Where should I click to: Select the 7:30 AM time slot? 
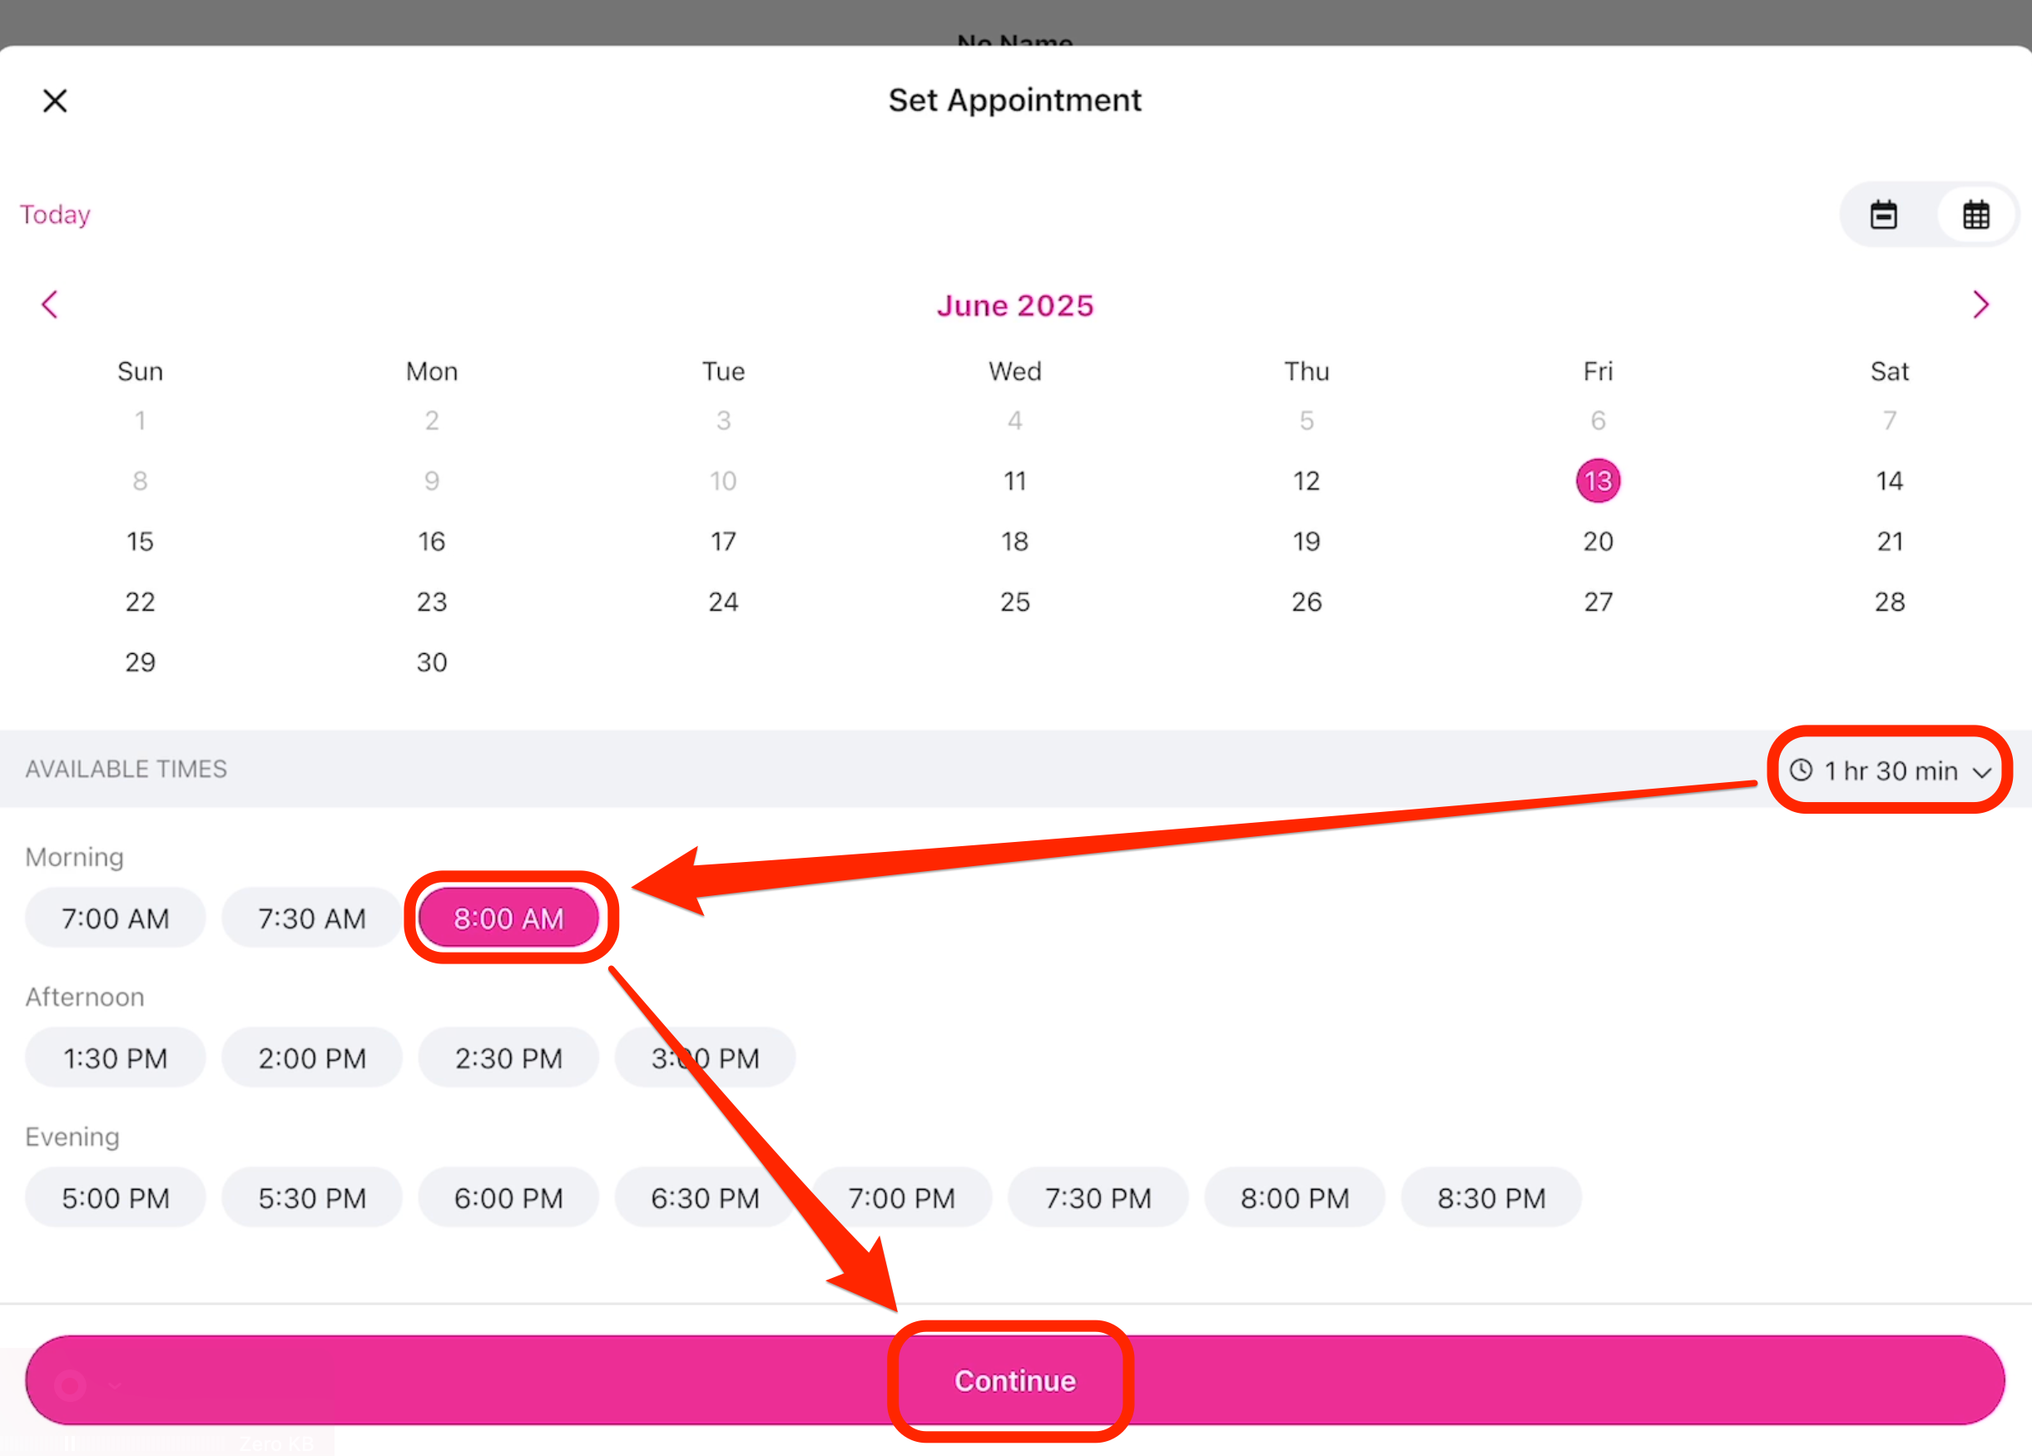click(312, 919)
